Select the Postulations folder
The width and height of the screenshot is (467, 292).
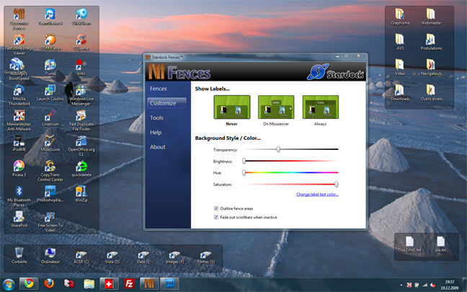point(431,42)
